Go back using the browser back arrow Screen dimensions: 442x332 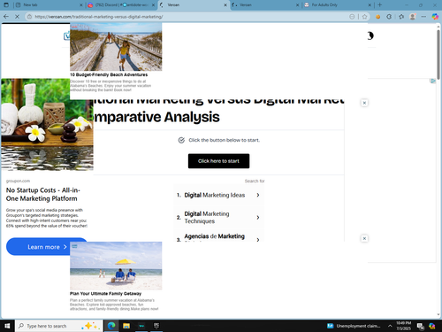[6, 17]
